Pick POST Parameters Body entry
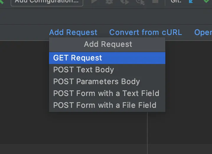Image resolution: width=212 pixels, height=154 pixels. point(107,82)
